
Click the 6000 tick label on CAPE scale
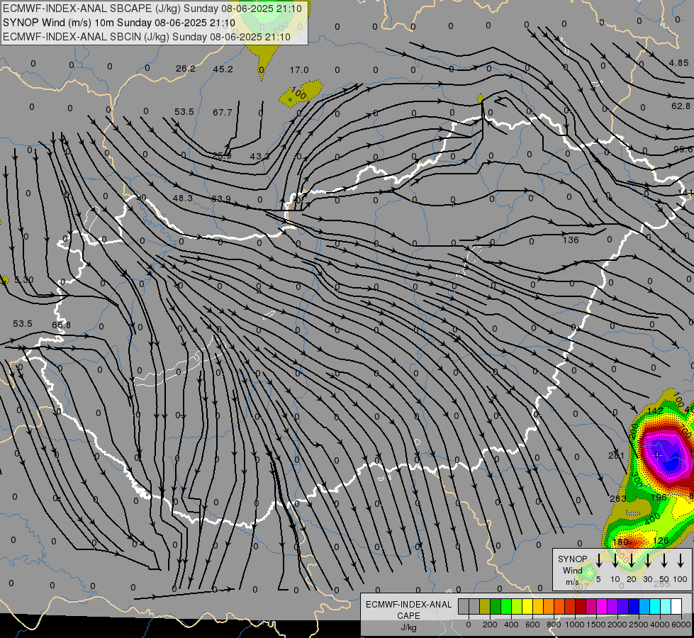(681, 625)
